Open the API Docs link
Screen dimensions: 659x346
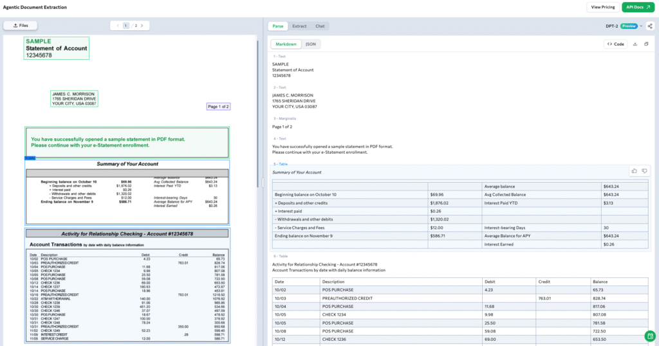637,7
